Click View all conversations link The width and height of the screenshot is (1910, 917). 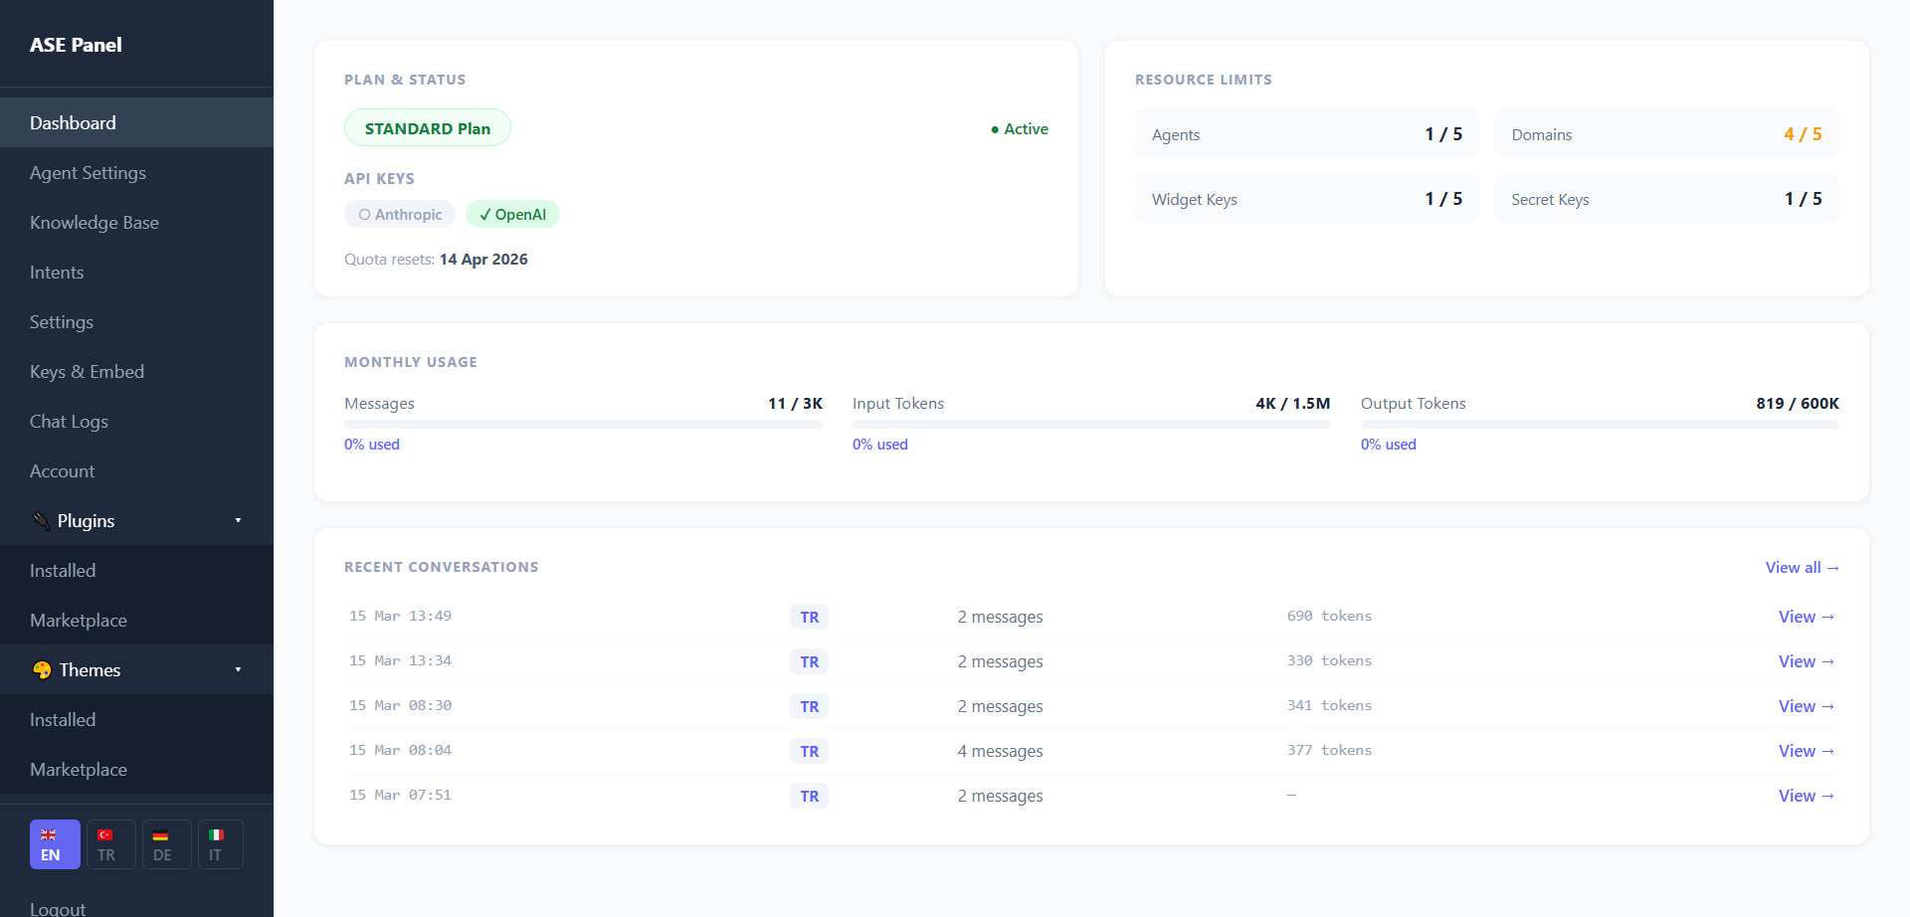(x=1802, y=567)
